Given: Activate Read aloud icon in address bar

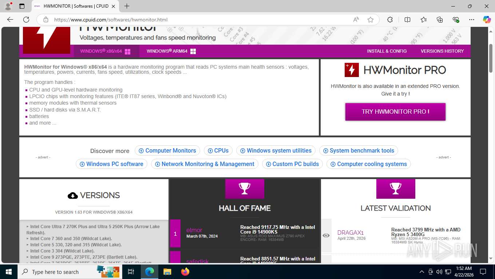Looking at the screenshot, I should pos(356,20).
